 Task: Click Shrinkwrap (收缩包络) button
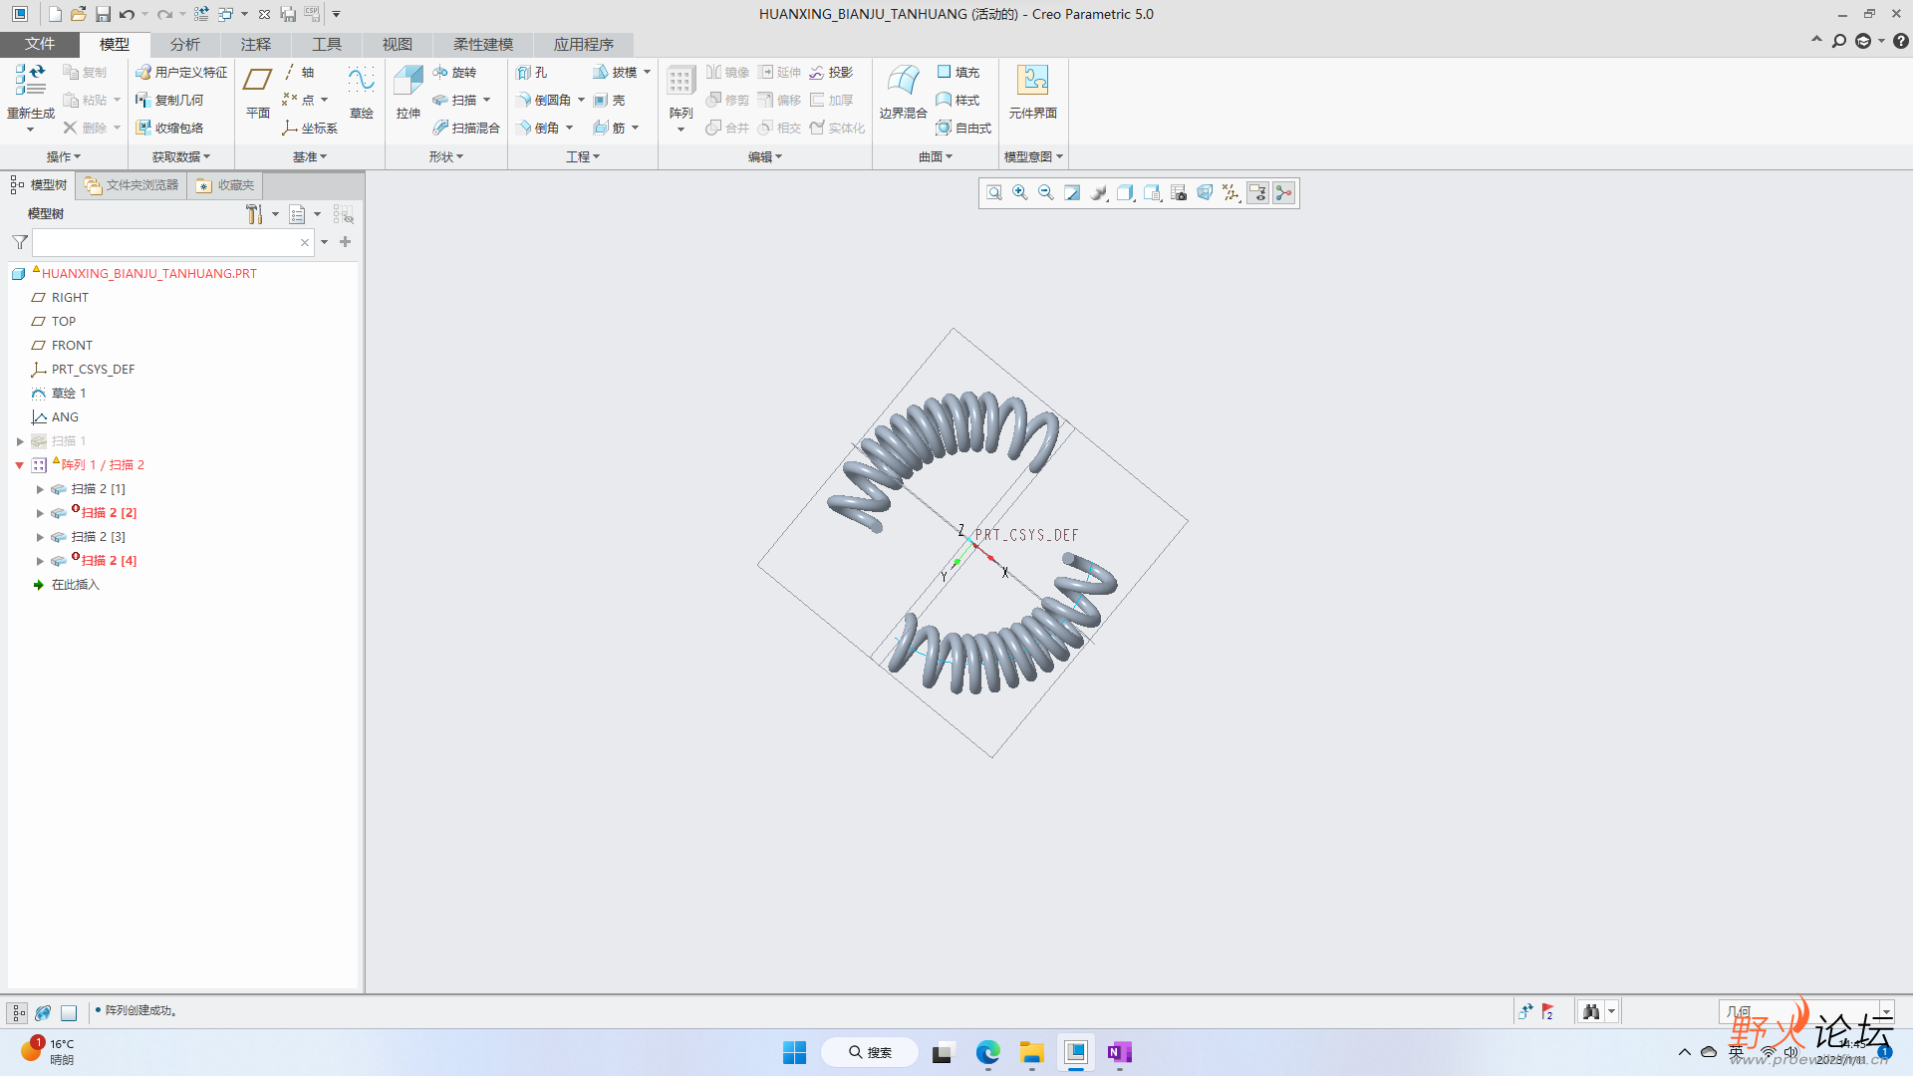click(x=169, y=128)
